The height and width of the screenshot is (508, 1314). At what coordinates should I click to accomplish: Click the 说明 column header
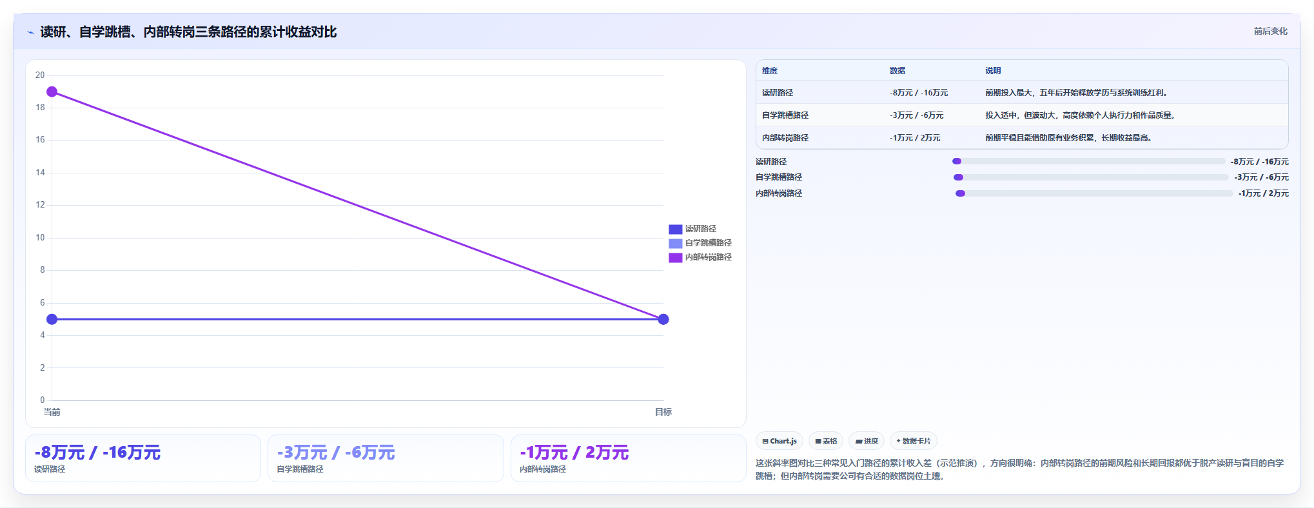(993, 71)
